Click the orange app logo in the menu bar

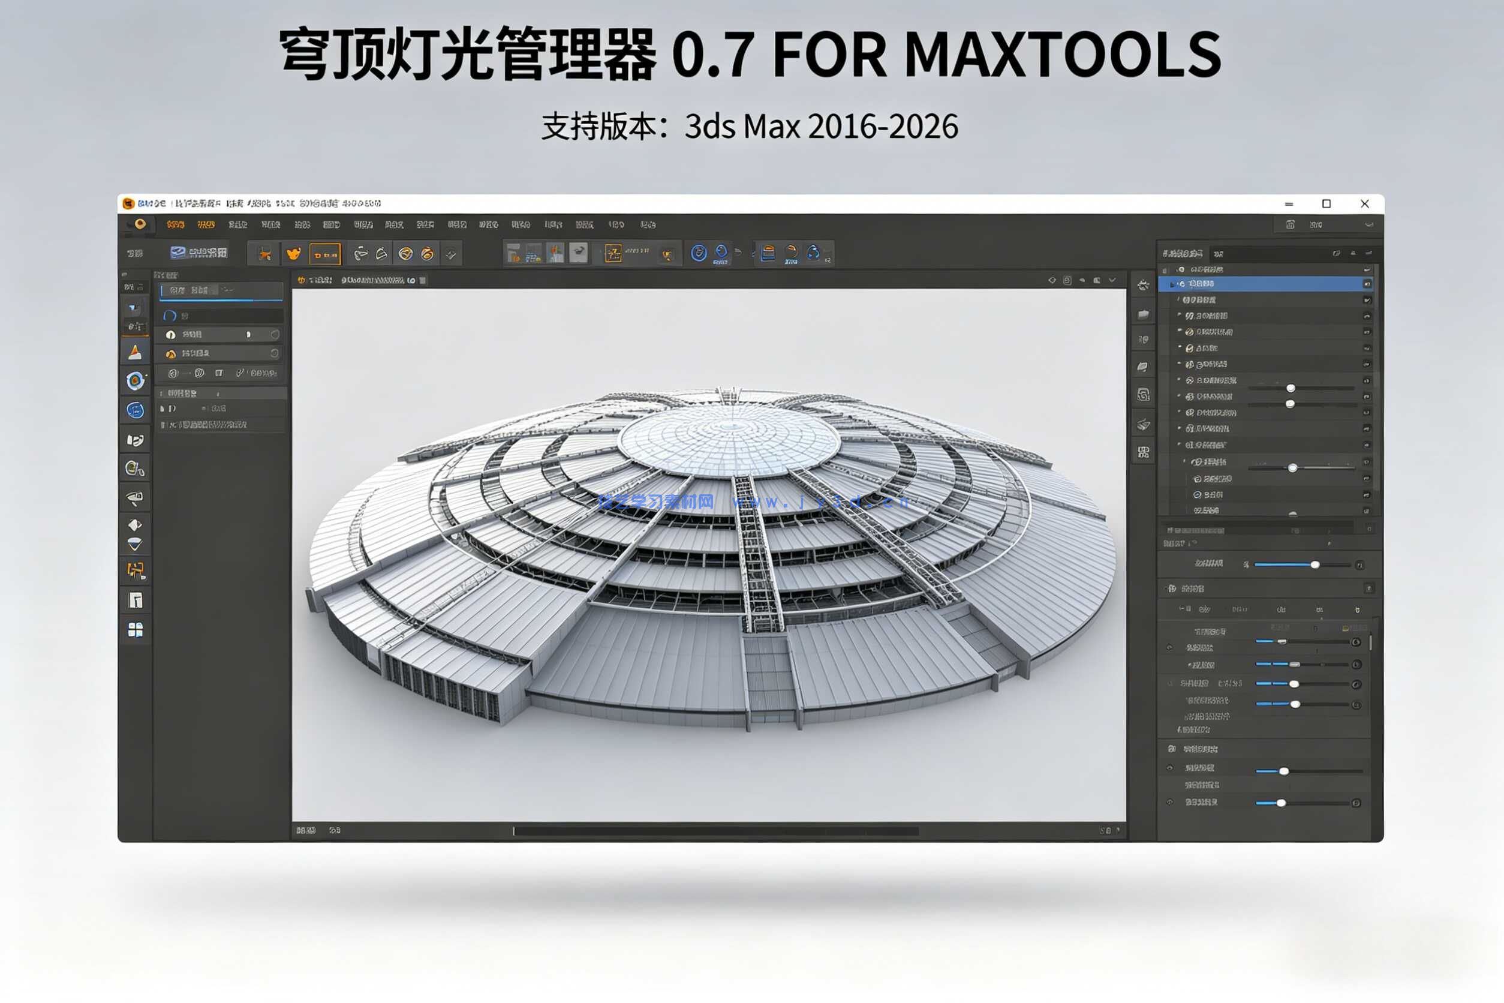(139, 224)
